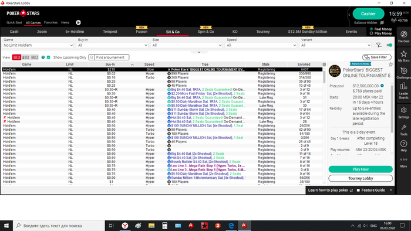
Task: Select the Real Money radio button
Action: [371, 29]
